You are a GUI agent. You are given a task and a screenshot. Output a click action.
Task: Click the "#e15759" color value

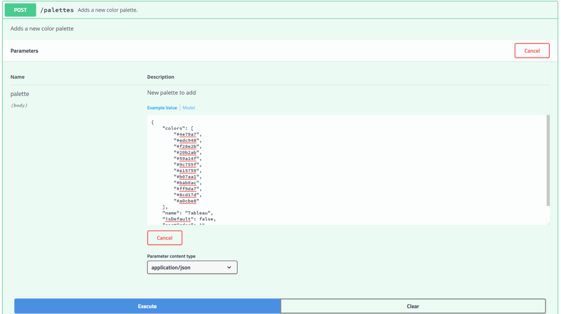click(x=186, y=170)
